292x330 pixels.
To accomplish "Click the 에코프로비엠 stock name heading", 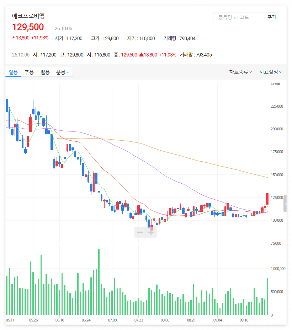I will (x=28, y=16).
